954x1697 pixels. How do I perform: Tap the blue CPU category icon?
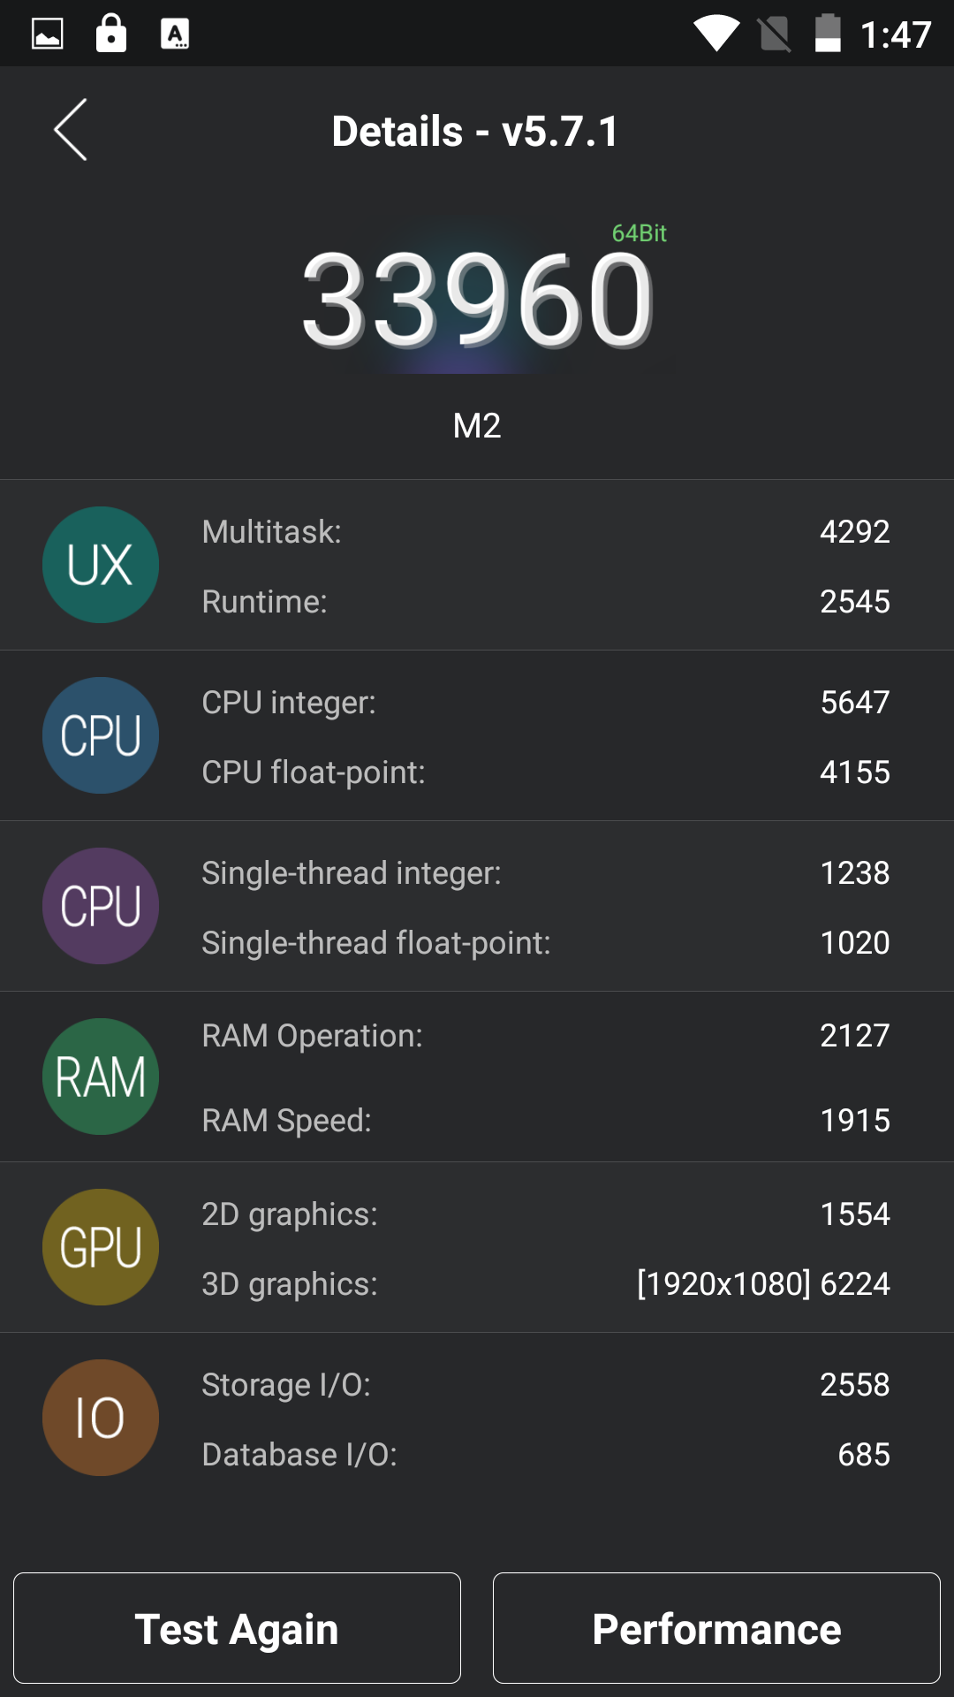click(101, 735)
